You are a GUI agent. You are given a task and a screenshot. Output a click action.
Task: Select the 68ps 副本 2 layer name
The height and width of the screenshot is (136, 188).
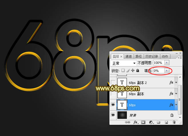138,83
